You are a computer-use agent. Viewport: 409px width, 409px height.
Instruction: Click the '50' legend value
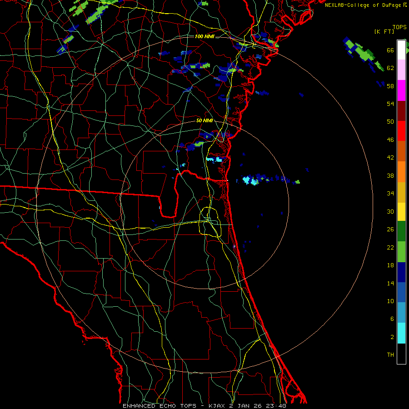pos(390,122)
